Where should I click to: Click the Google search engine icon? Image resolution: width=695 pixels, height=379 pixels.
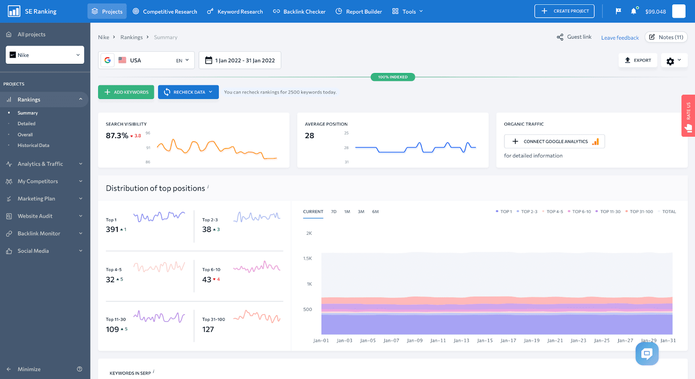(x=107, y=60)
